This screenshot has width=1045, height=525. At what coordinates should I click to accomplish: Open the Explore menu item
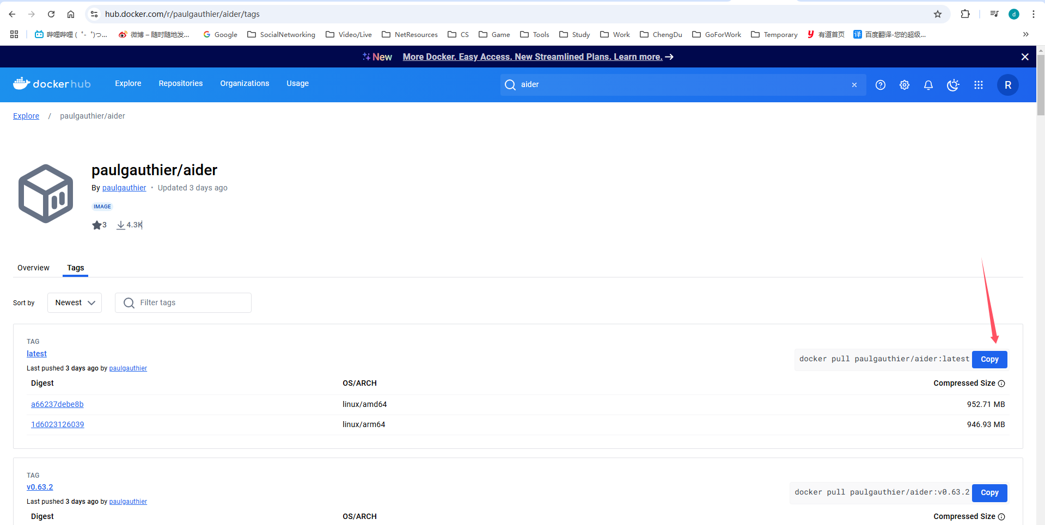tap(128, 83)
